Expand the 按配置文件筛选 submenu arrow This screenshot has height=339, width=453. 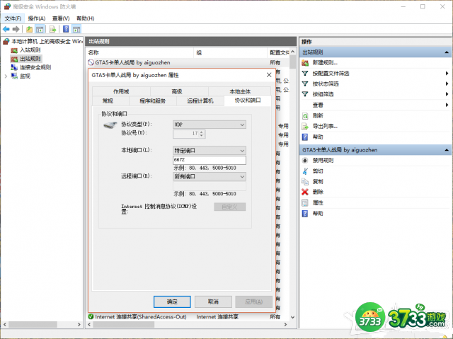pos(447,74)
